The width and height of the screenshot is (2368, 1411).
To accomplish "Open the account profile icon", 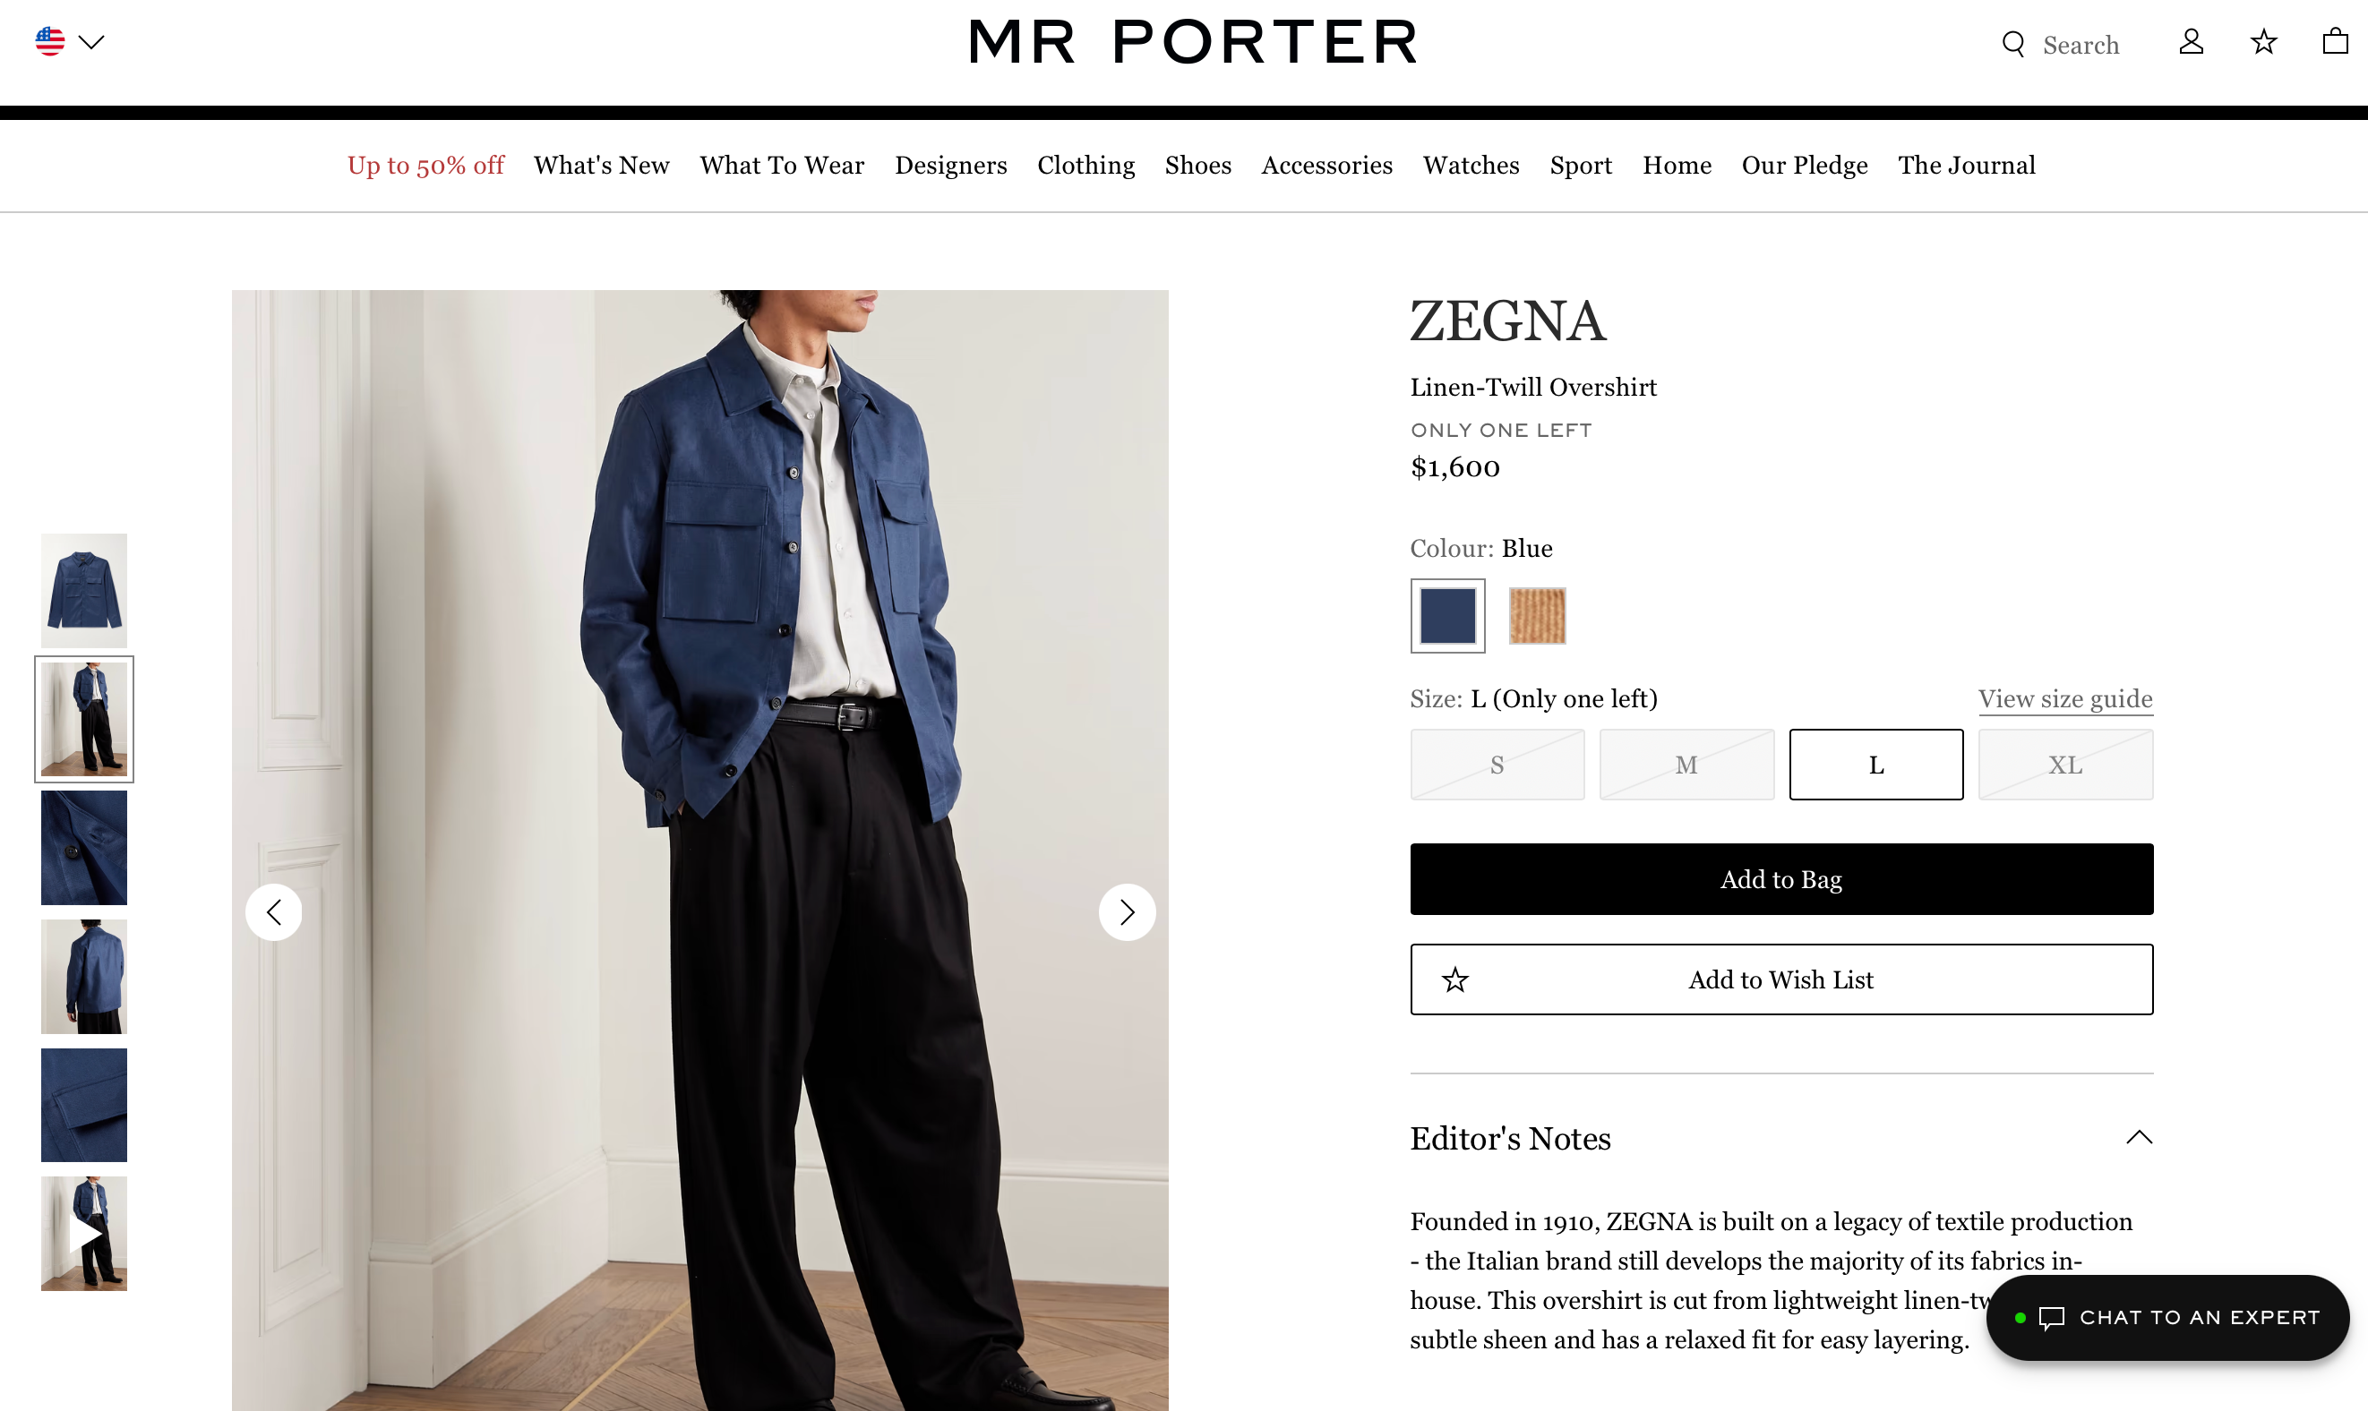I will pos(2191,42).
